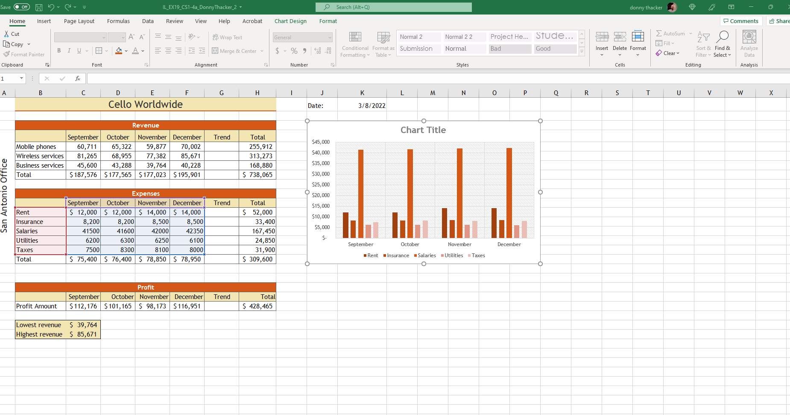The height and width of the screenshot is (415, 790).
Task: Apply Percent Style number format
Action: (294, 51)
